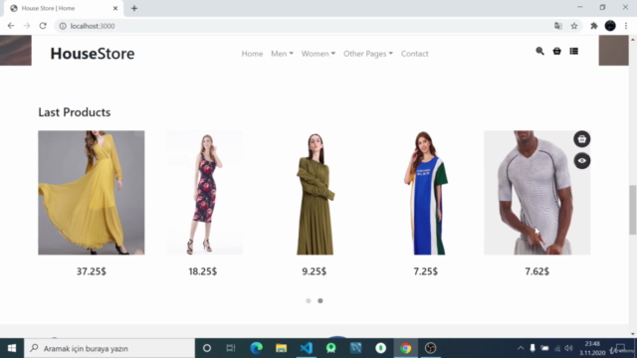Screen dimensions: 637x358
Task: Open the Windows Start menu
Action: pos(12,348)
